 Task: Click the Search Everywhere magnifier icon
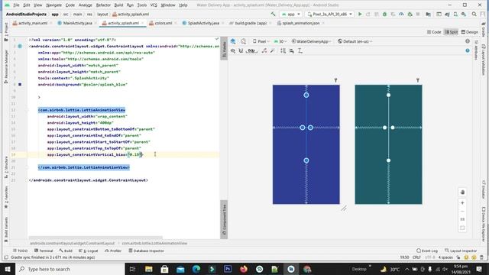[x=474, y=14]
